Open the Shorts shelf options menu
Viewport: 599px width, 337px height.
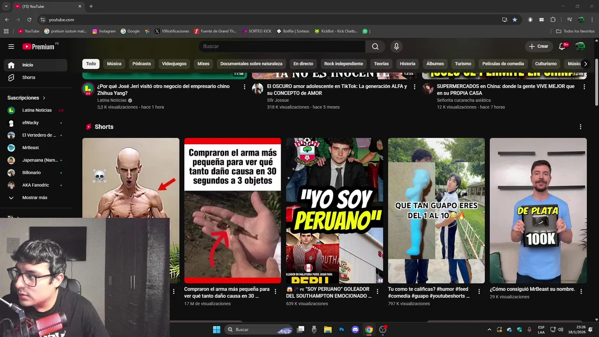click(x=581, y=127)
